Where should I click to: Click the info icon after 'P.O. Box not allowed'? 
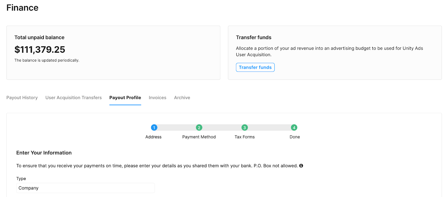click(301, 166)
